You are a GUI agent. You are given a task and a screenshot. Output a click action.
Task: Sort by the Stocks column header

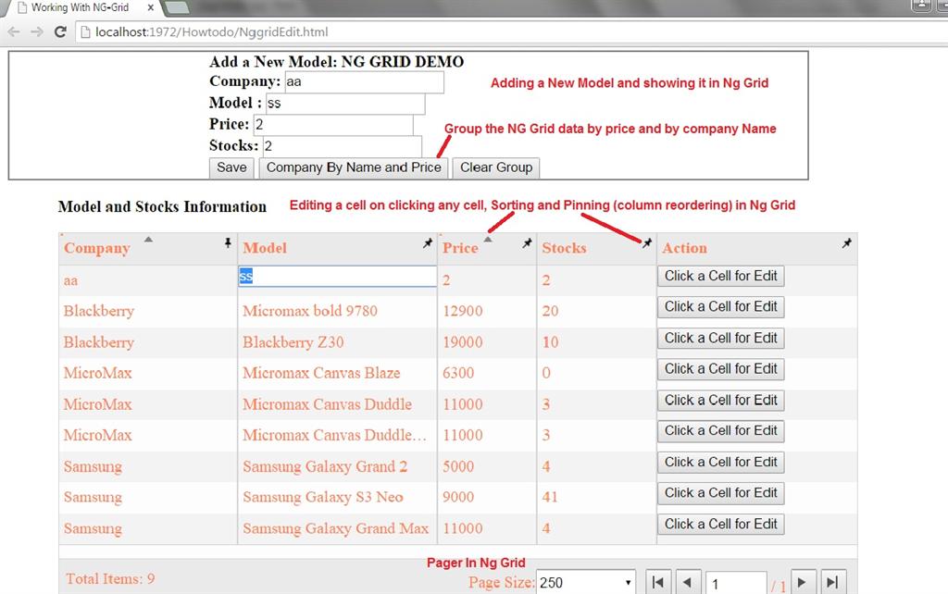point(564,248)
